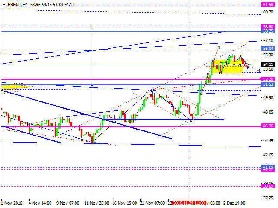Click the 55.30 price scale value
278x208 pixels.
click(268, 55)
